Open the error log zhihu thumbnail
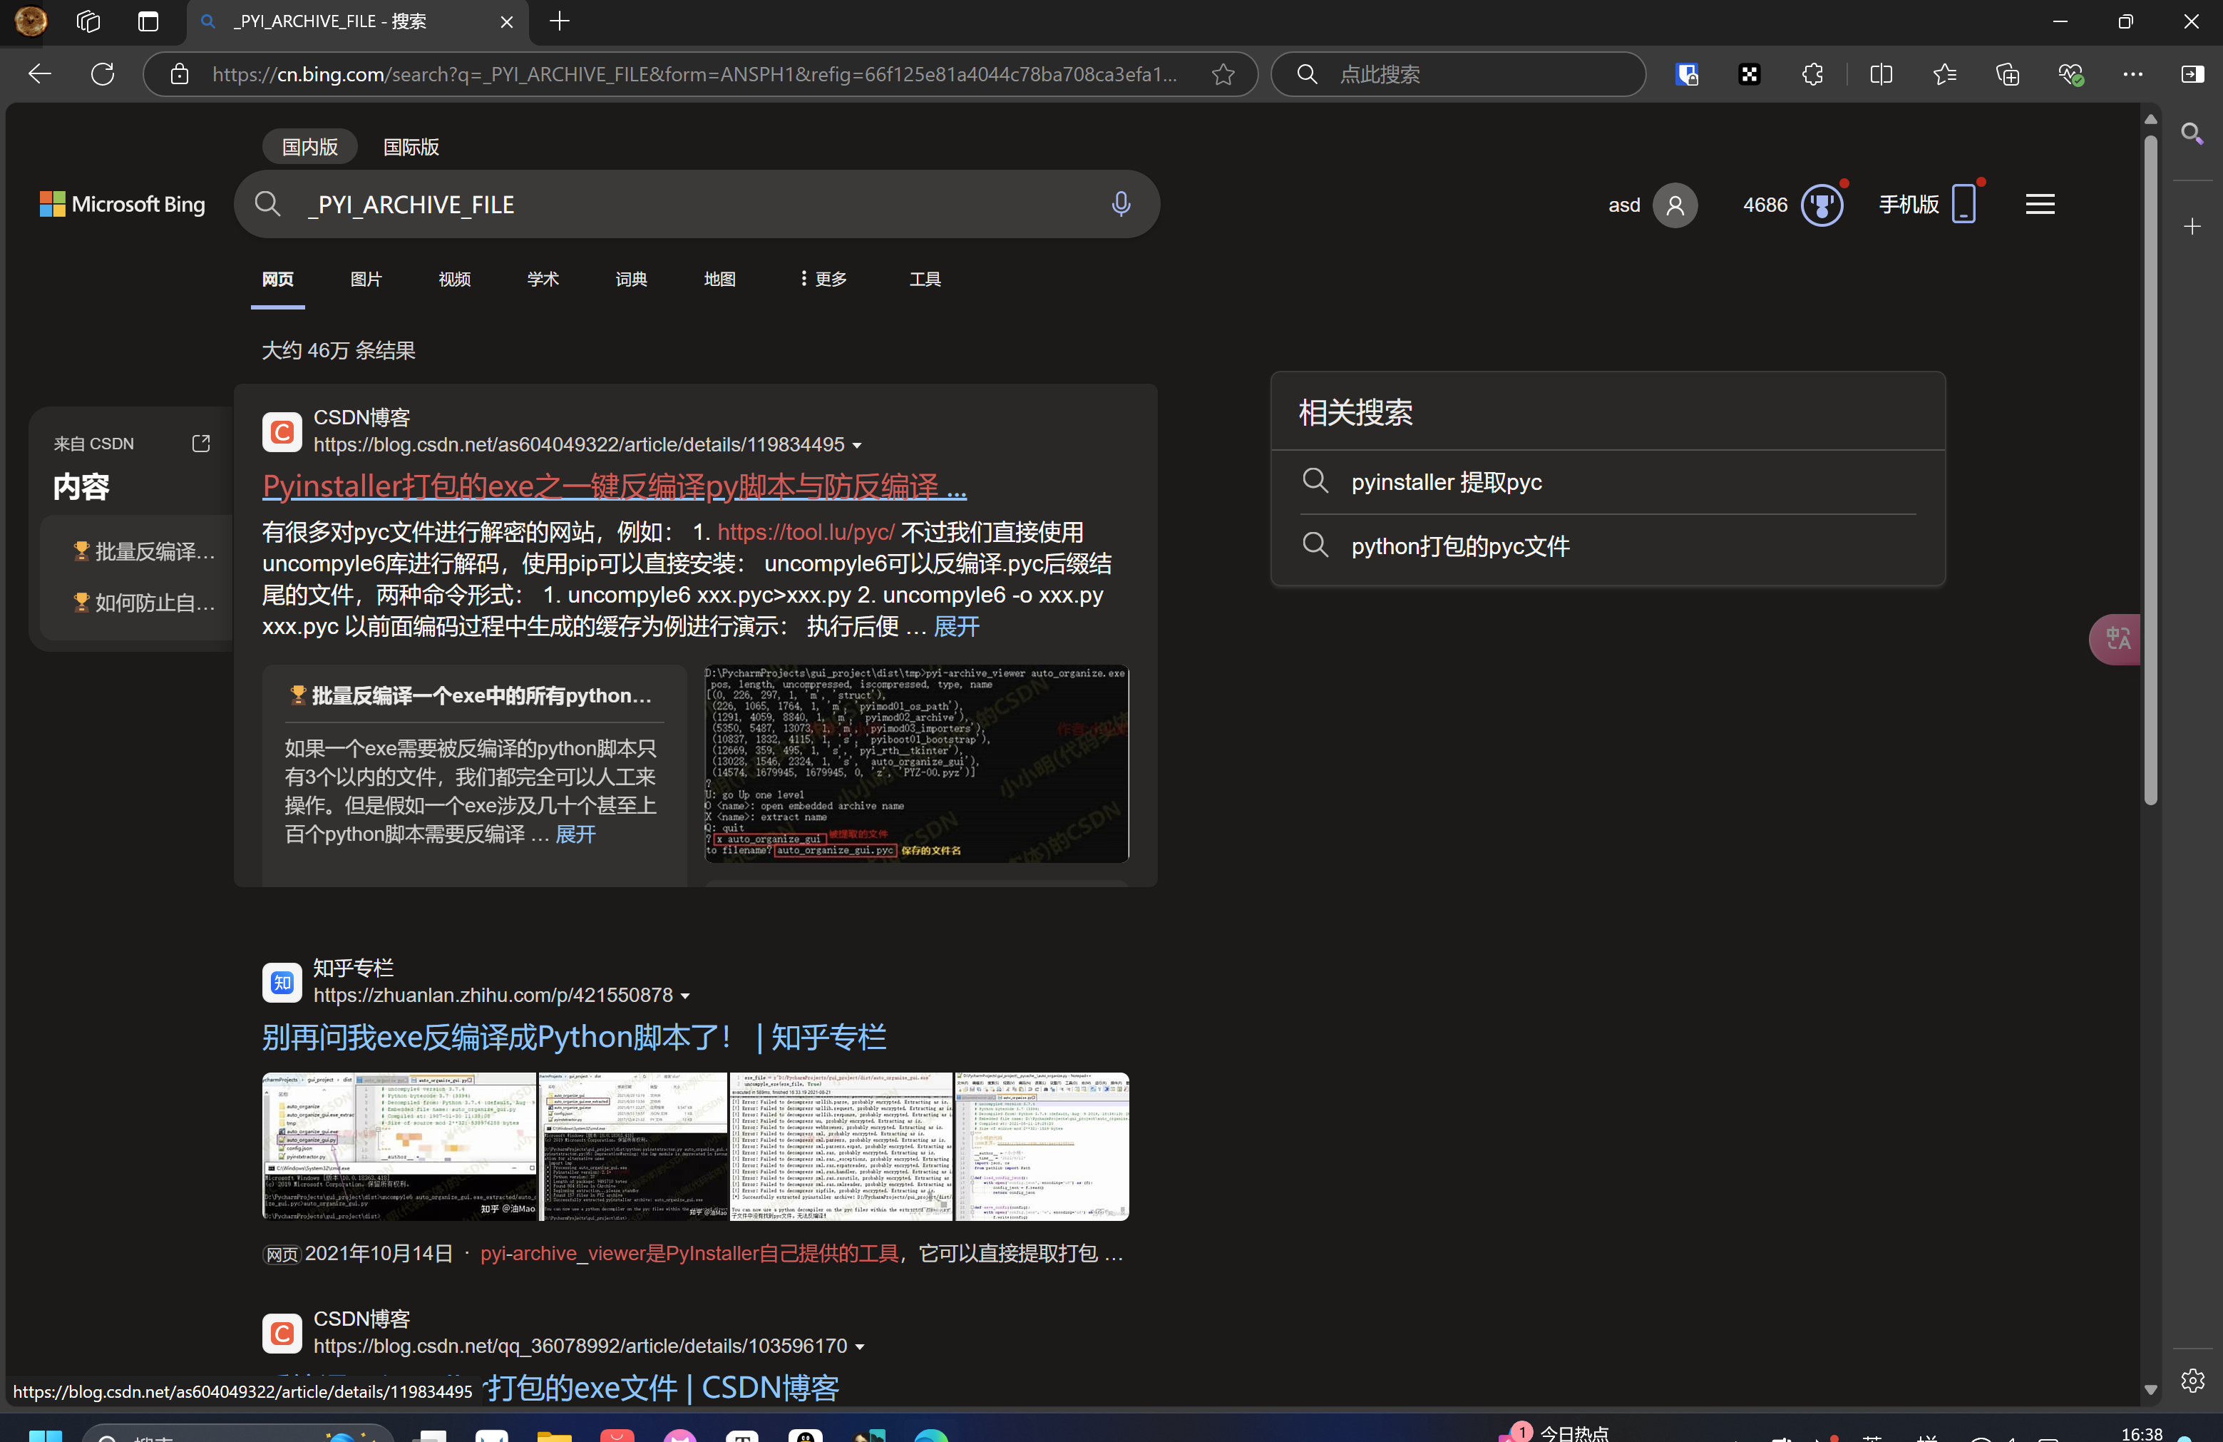 (841, 1147)
